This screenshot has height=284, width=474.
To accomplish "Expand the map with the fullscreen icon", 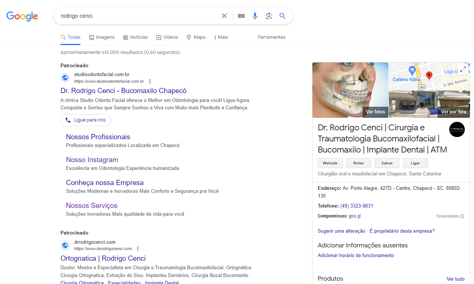I will click(x=463, y=69).
